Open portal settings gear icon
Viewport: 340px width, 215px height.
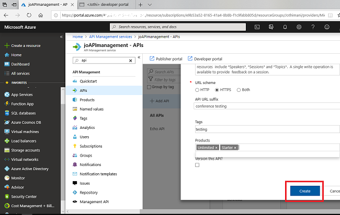(x=299, y=27)
